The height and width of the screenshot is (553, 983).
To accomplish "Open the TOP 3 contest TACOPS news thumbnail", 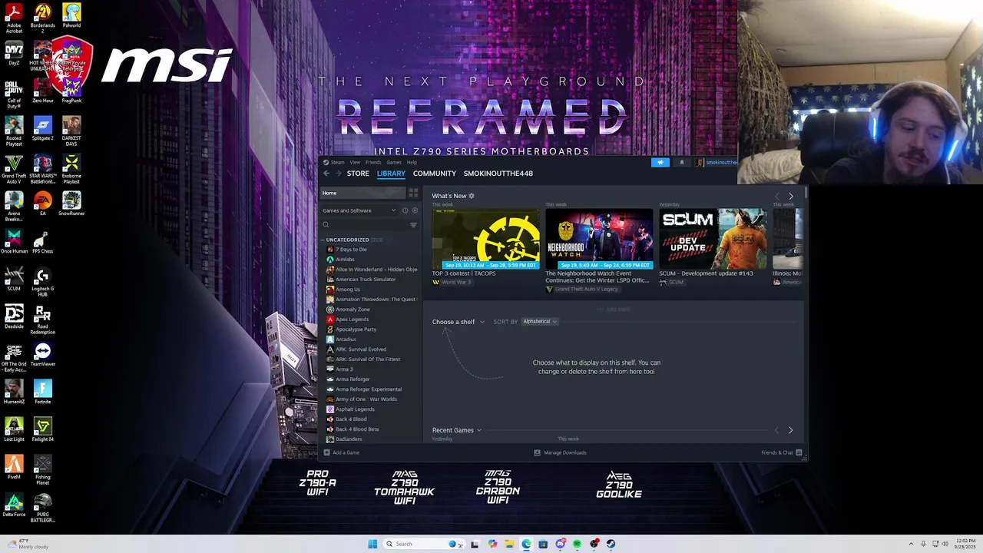I will 485,239.
